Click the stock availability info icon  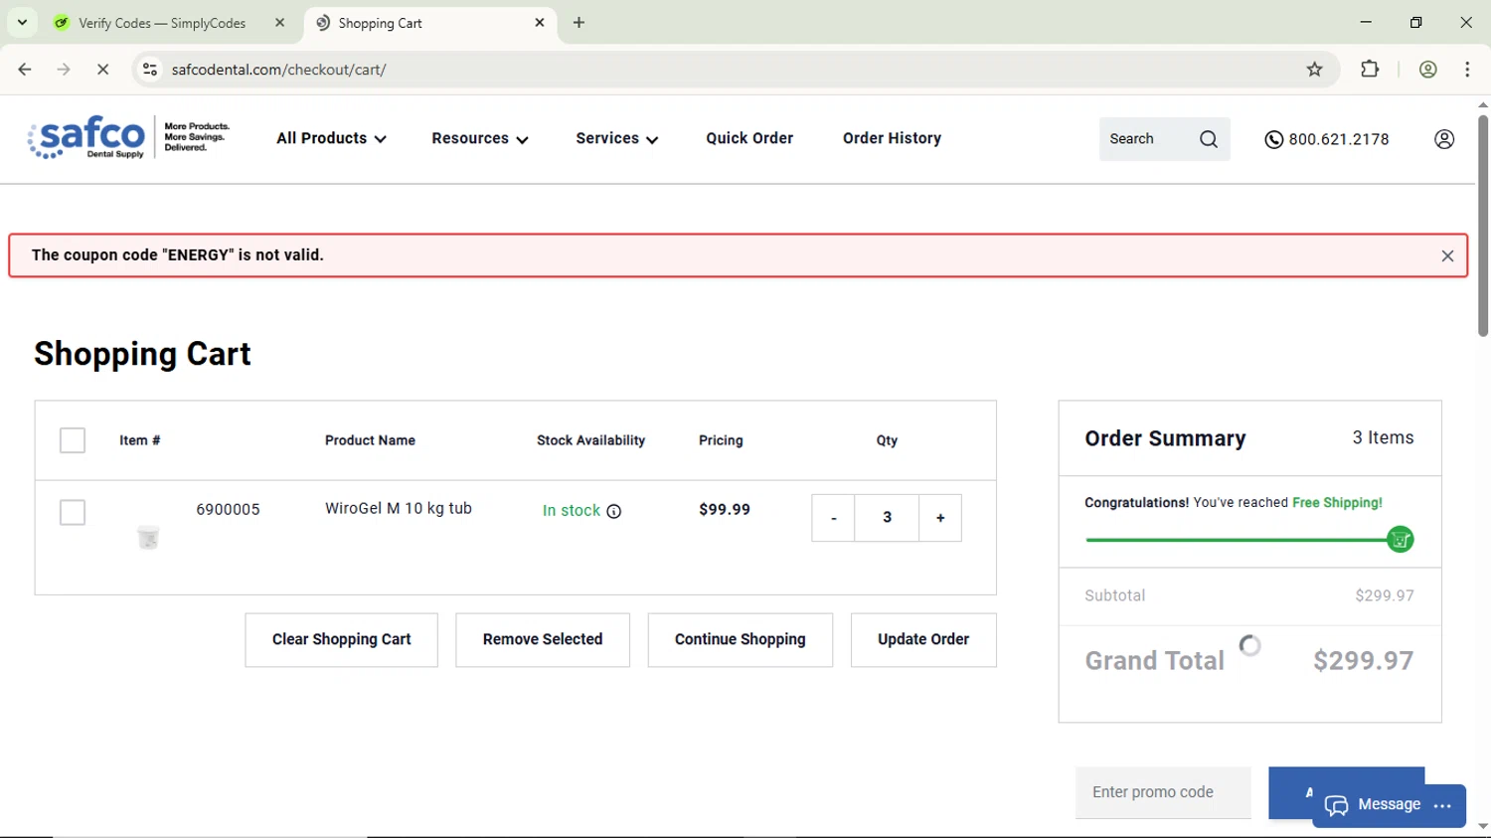[x=614, y=511]
